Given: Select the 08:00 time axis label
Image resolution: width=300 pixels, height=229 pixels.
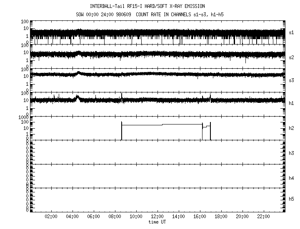Looking at the screenshot, I should point(115,217).
